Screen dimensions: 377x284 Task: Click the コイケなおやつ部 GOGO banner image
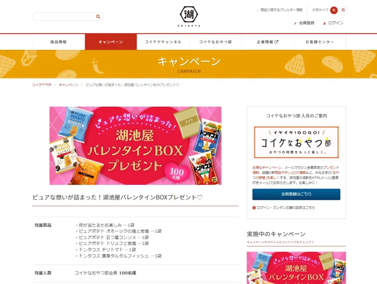[296, 142]
